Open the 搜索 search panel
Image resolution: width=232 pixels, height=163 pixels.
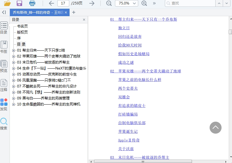tap(4, 124)
